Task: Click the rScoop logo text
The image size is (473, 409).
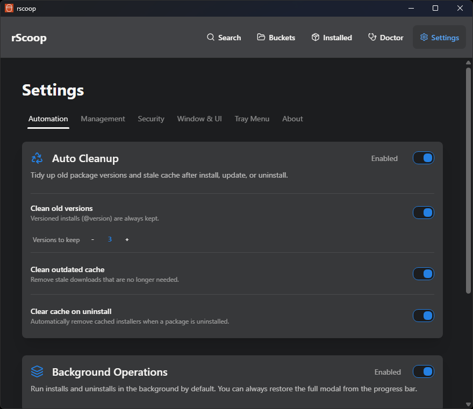Action: pos(29,38)
